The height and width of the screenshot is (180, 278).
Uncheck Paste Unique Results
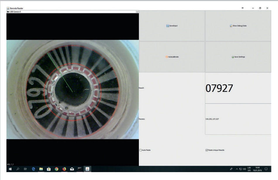[x=207, y=150]
